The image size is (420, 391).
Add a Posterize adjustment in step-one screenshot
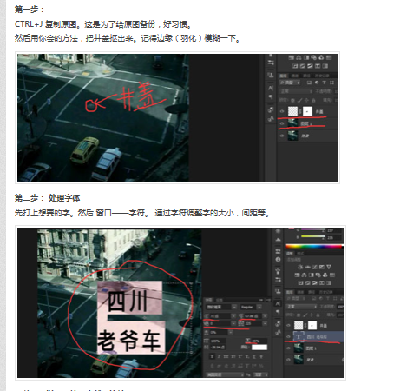[x=303, y=66]
